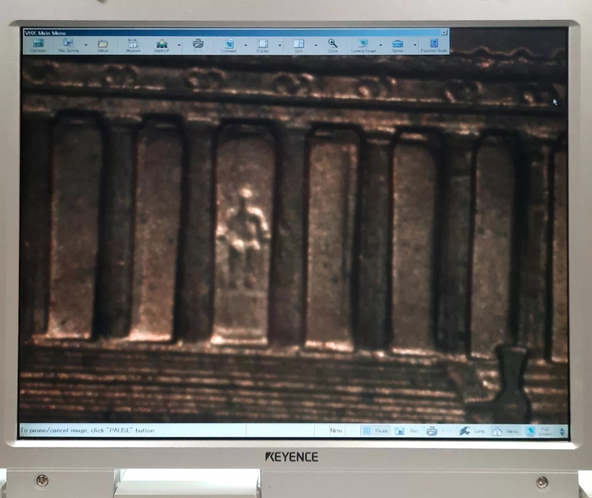Open the Comment tool

tap(228, 46)
